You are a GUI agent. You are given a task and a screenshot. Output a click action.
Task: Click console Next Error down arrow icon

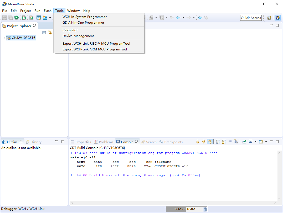(198, 142)
